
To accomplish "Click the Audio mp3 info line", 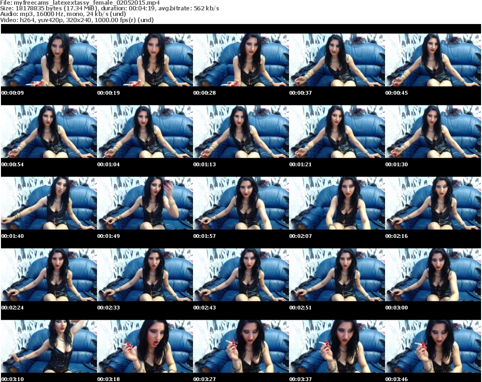I will (63, 14).
